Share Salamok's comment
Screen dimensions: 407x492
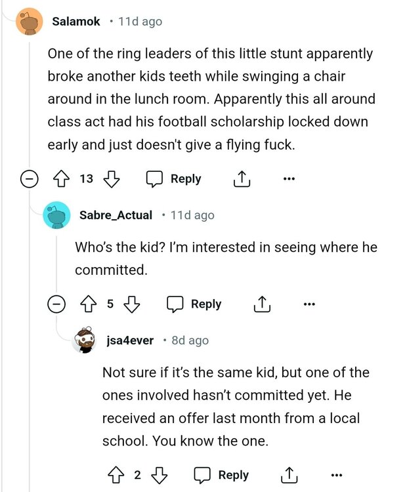tap(240, 179)
